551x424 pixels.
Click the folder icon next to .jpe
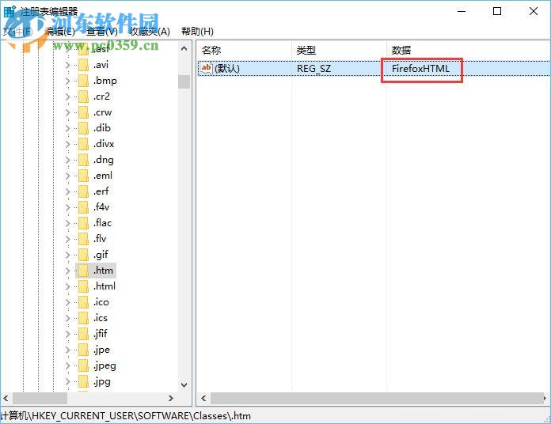point(83,350)
